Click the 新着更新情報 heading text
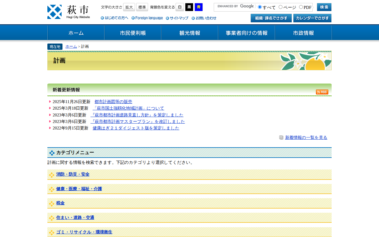Viewport: 379px width, 237px height. [66, 90]
